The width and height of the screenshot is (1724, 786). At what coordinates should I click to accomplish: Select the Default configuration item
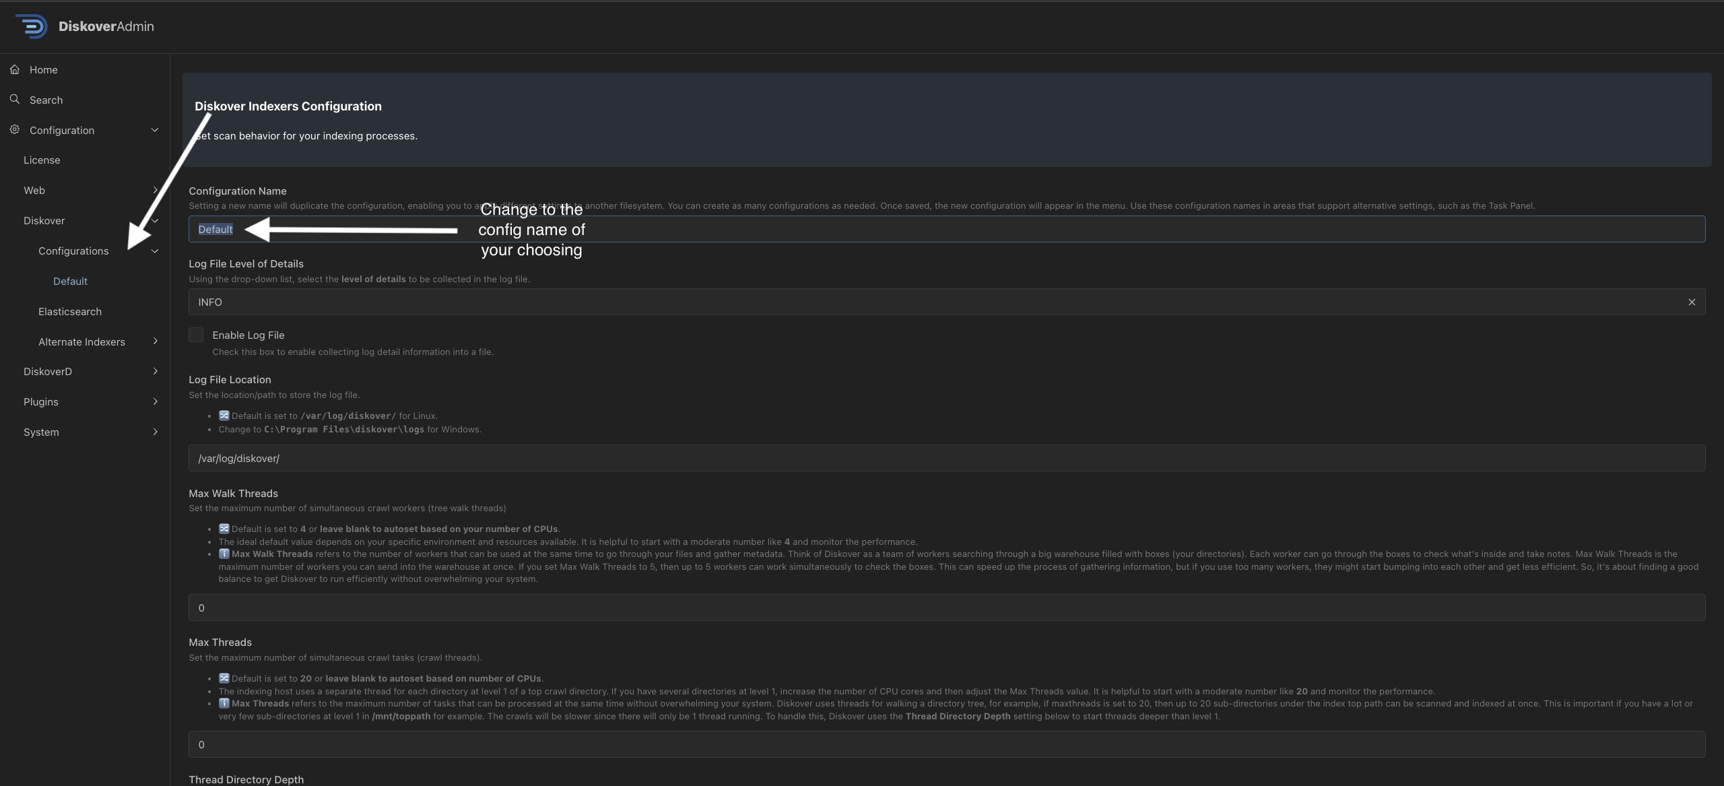[70, 281]
